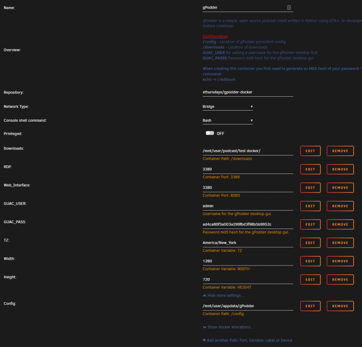Click the Downloads path field
Image resolution: width=362 pixels, height=347 pixels.
248,151
